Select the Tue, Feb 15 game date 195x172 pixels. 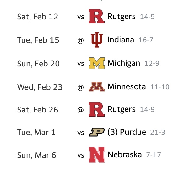[x=38, y=40]
